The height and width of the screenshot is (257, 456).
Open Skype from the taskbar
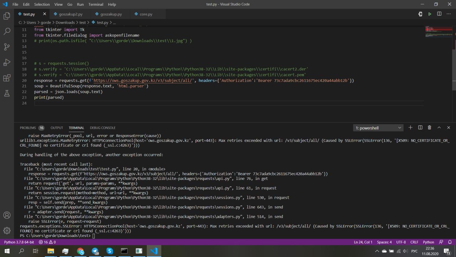click(110, 251)
